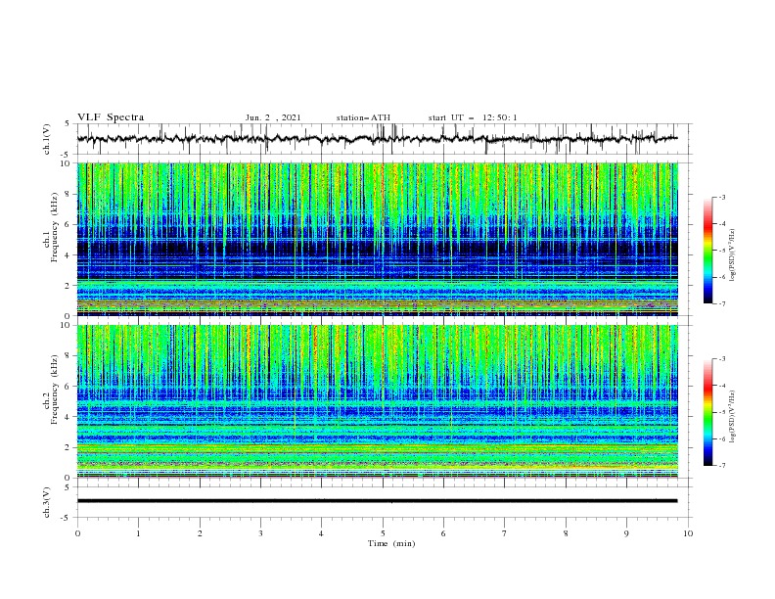
Task: Click the "-5" tick on ch.3(V) axis
Action: (67, 518)
